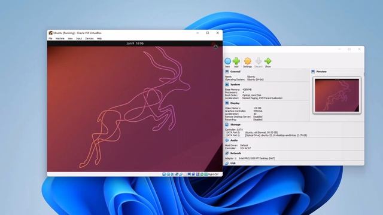383x215 pixels.
Task: Click the display indicator in VM status bar
Action: 189,174
